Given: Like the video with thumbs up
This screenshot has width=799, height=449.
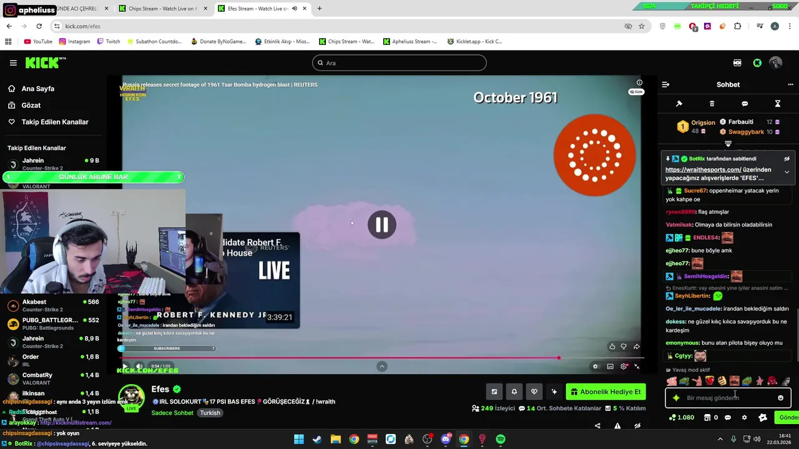Looking at the screenshot, I should click(612, 347).
